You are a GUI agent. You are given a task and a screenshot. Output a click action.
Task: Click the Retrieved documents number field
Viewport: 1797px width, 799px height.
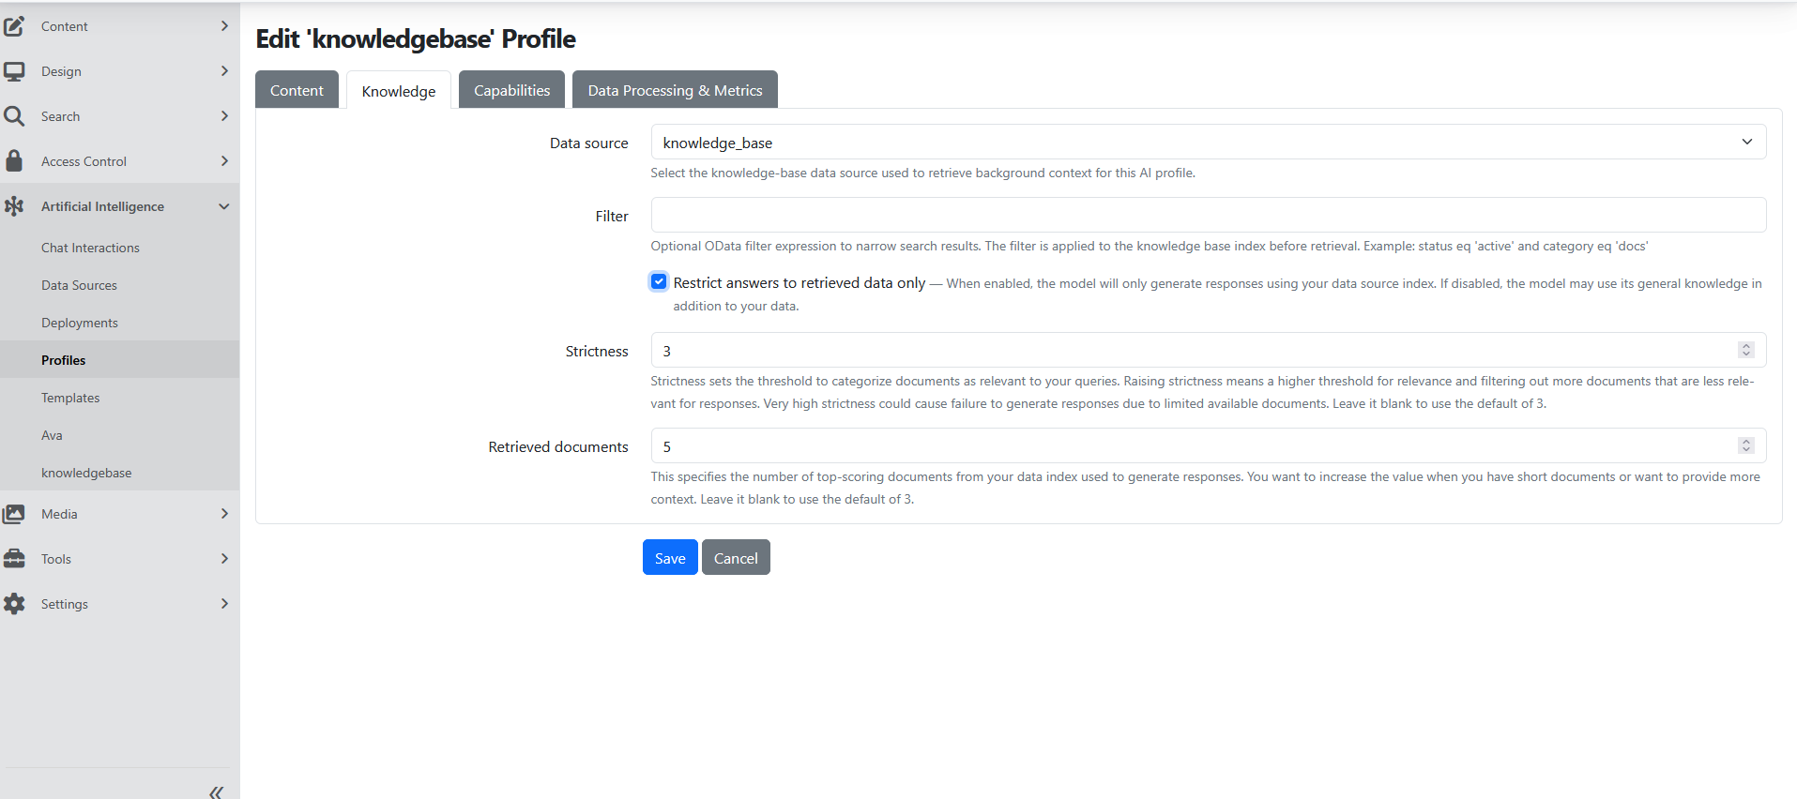(1209, 445)
